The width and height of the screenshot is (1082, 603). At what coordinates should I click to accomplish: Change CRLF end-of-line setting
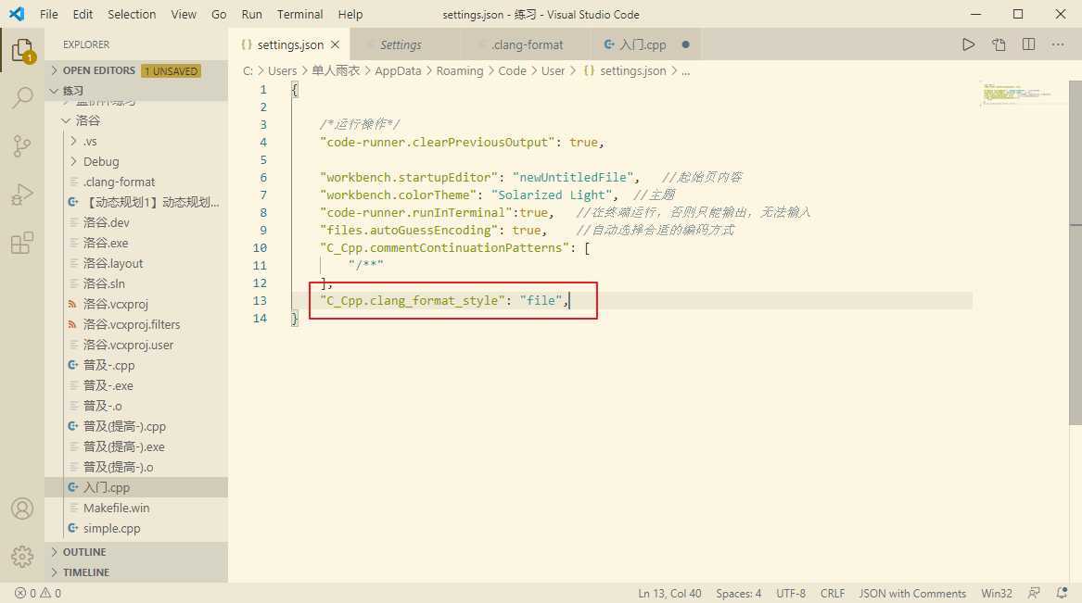833,594
